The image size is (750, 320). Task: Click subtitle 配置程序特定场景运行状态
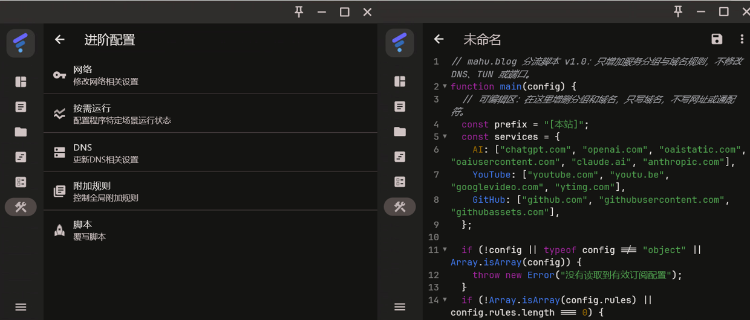pos(122,120)
